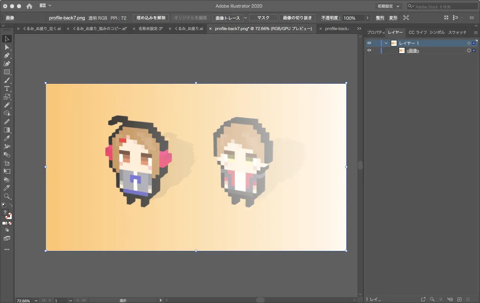Click the export layer icon at panel bottom
Screen dimensions: 480x303
point(423,299)
